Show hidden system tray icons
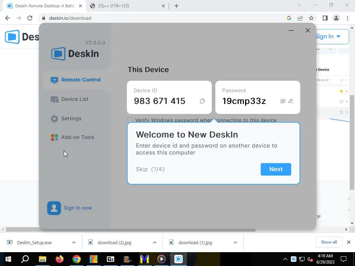The height and width of the screenshot is (266, 355). coord(285,259)
